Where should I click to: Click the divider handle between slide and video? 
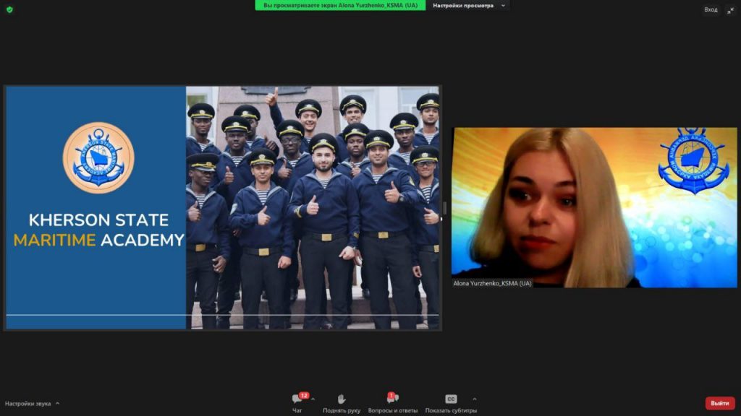pos(445,208)
